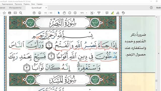Viewport: 161px width, 91px height.
Task: Open the Просмотр menu
Action: click(x=18, y=4)
